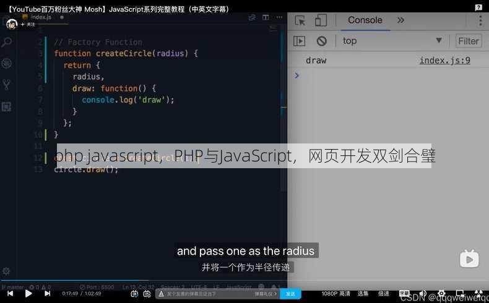This screenshot has width=489, height=303.
Task: Focus the console Filter field
Action: click(469, 41)
